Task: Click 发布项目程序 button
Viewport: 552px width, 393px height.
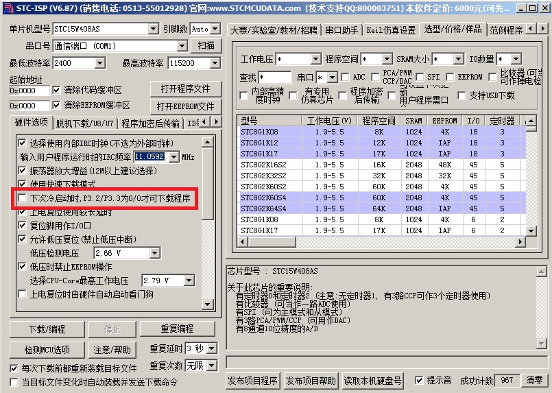Action: pyautogui.click(x=252, y=381)
